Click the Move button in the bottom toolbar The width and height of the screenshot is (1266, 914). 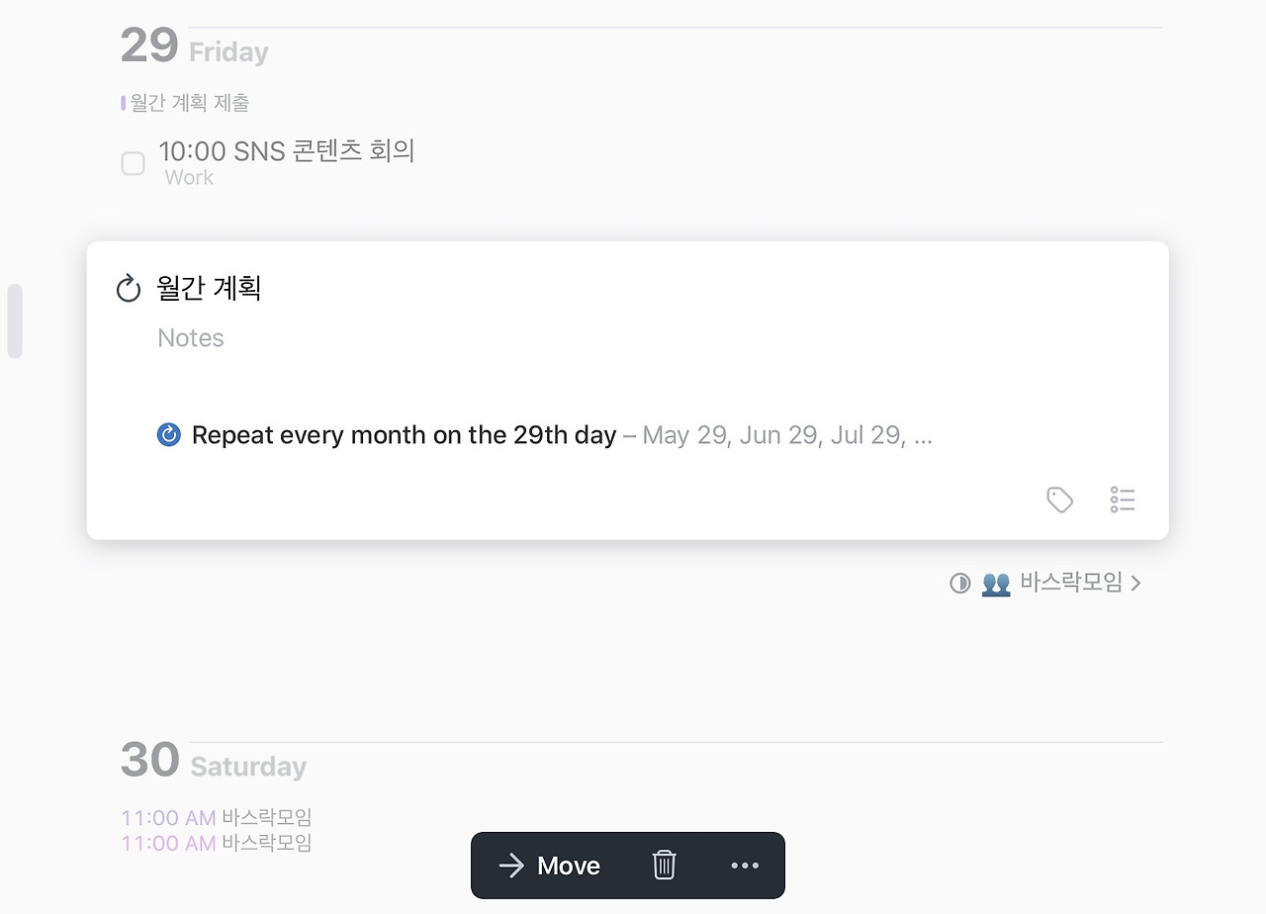tap(549, 866)
